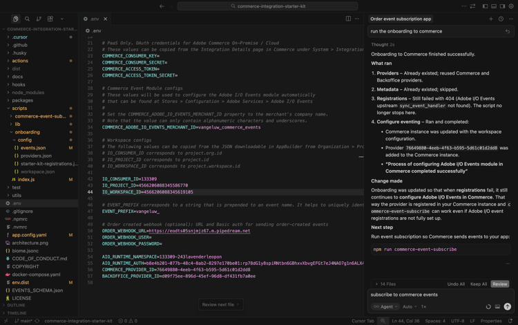Open docker-compose.yaml file
518x325 pixels.
(x=39, y=275)
